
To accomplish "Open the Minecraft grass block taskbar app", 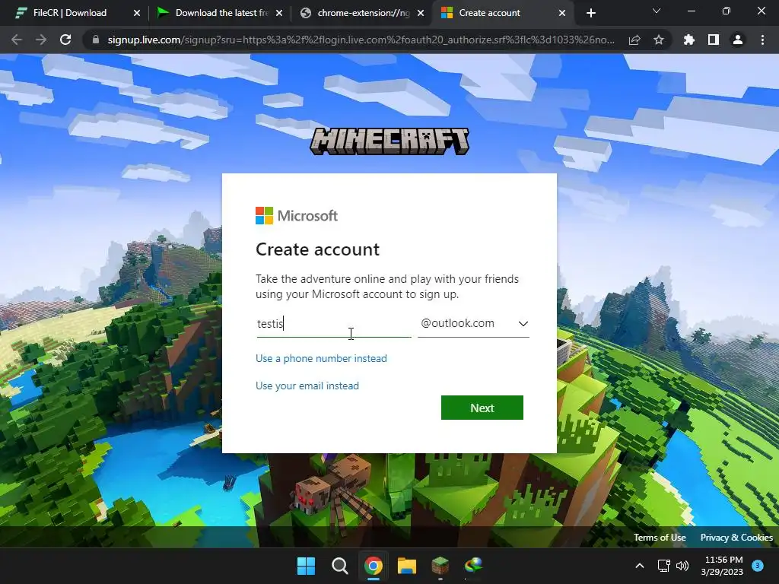I will tap(440, 566).
